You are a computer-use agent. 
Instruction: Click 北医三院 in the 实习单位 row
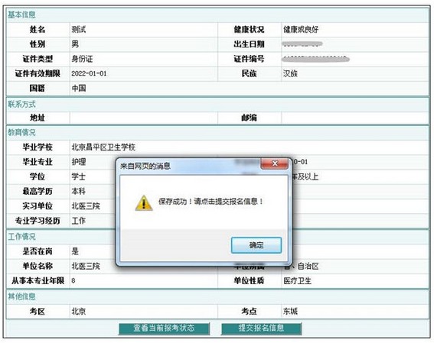(x=86, y=206)
